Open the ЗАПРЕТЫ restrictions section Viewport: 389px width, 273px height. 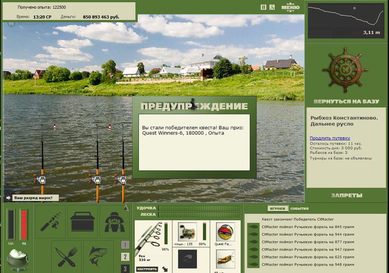click(347, 195)
